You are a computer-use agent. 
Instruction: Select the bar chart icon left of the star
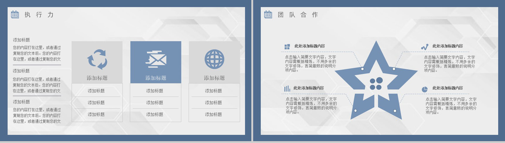(287, 88)
